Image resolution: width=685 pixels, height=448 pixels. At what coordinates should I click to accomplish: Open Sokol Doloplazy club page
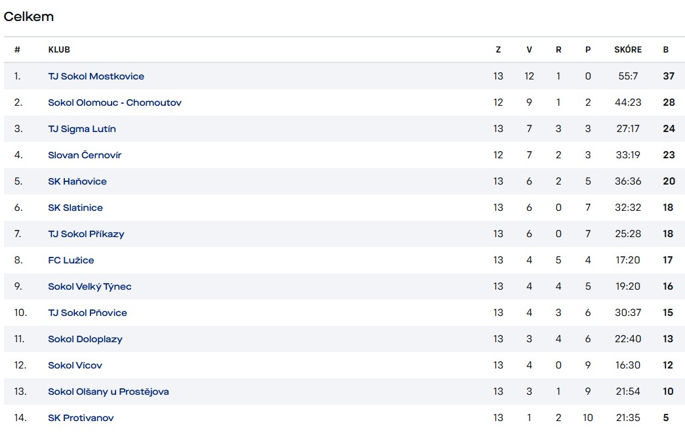pyautogui.click(x=85, y=339)
